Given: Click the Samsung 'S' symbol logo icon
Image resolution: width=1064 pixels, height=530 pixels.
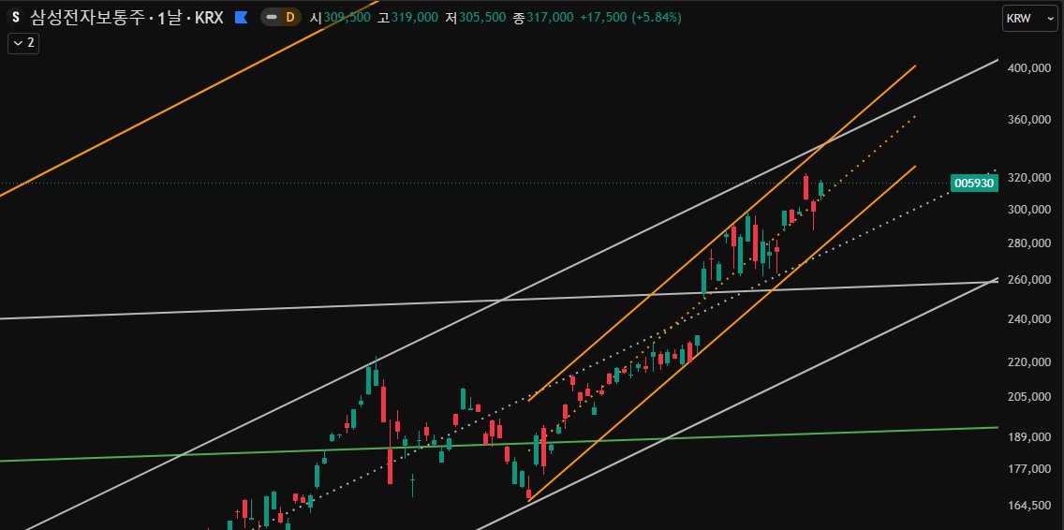Looking at the screenshot, I should click(16, 18).
